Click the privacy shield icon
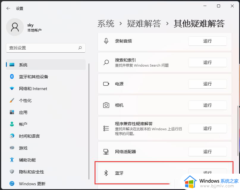The height and width of the screenshot is (190, 240). click(x=12, y=172)
